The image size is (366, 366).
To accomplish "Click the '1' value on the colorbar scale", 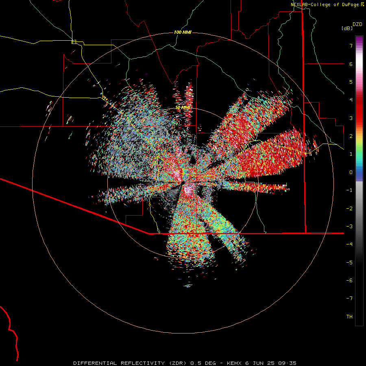I will 351,154.
